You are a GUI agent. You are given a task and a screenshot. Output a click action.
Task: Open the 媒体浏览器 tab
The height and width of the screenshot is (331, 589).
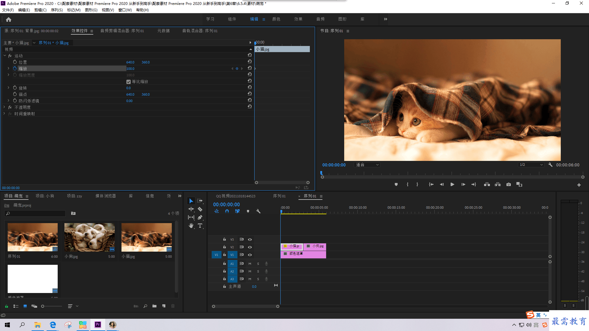coord(106,196)
